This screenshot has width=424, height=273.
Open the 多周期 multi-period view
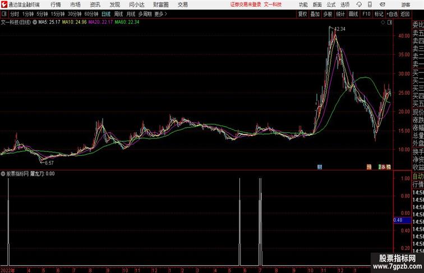[x=145, y=14]
